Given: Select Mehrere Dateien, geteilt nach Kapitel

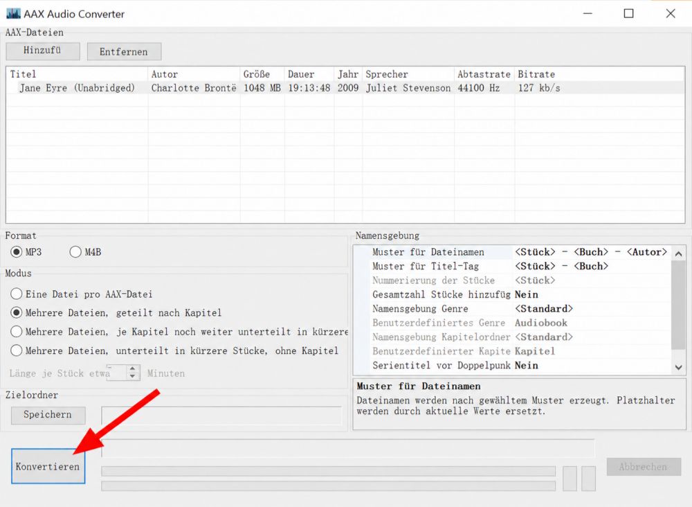Looking at the screenshot, I should coord(17,312).
